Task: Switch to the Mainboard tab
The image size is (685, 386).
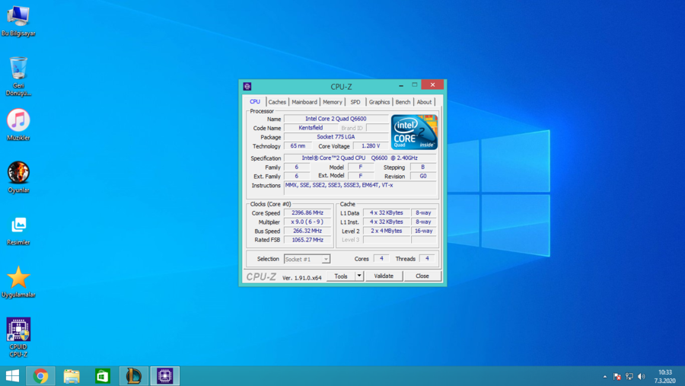Action: [304, 102]
